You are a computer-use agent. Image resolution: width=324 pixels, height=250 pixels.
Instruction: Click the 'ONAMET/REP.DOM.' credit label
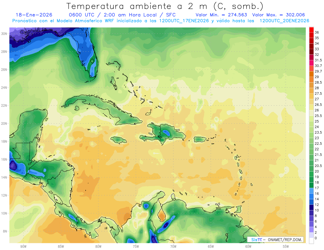(x=285, y=239)
